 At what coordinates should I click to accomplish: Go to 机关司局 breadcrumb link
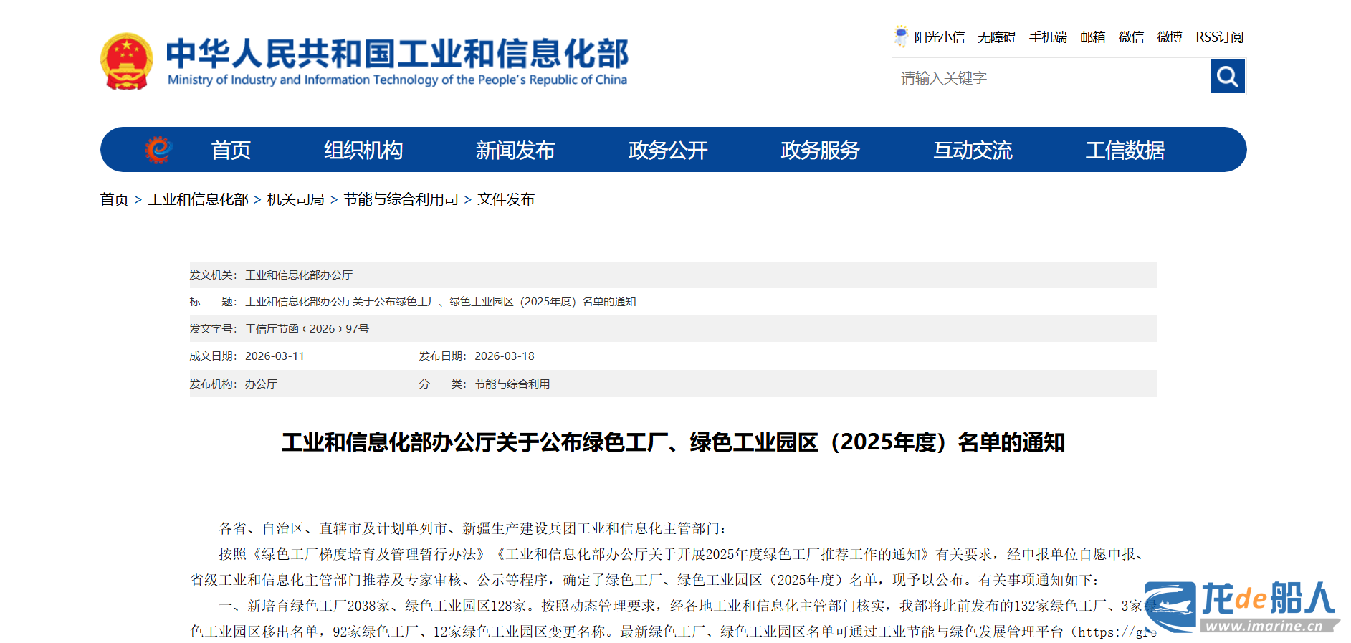(x=295, y=199)
